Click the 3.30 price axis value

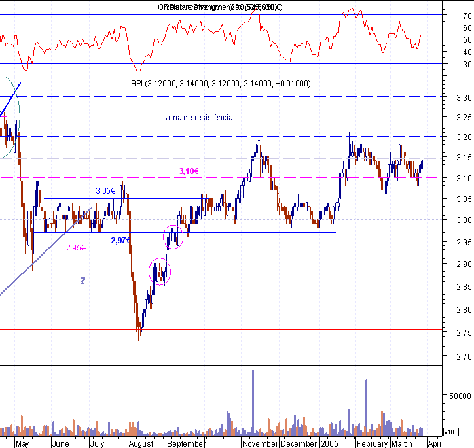pos(464,98)
